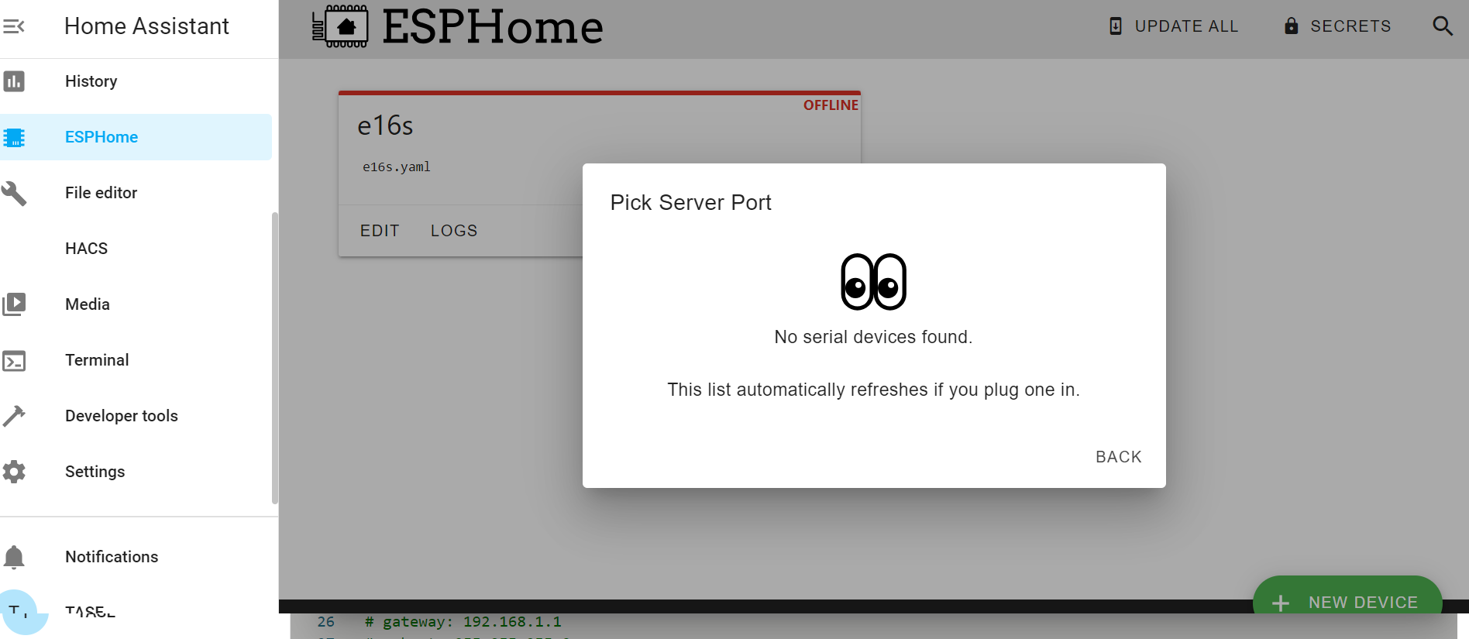Open HACS from the sidebar
The image size is (1469, 639).
(86, 249)
